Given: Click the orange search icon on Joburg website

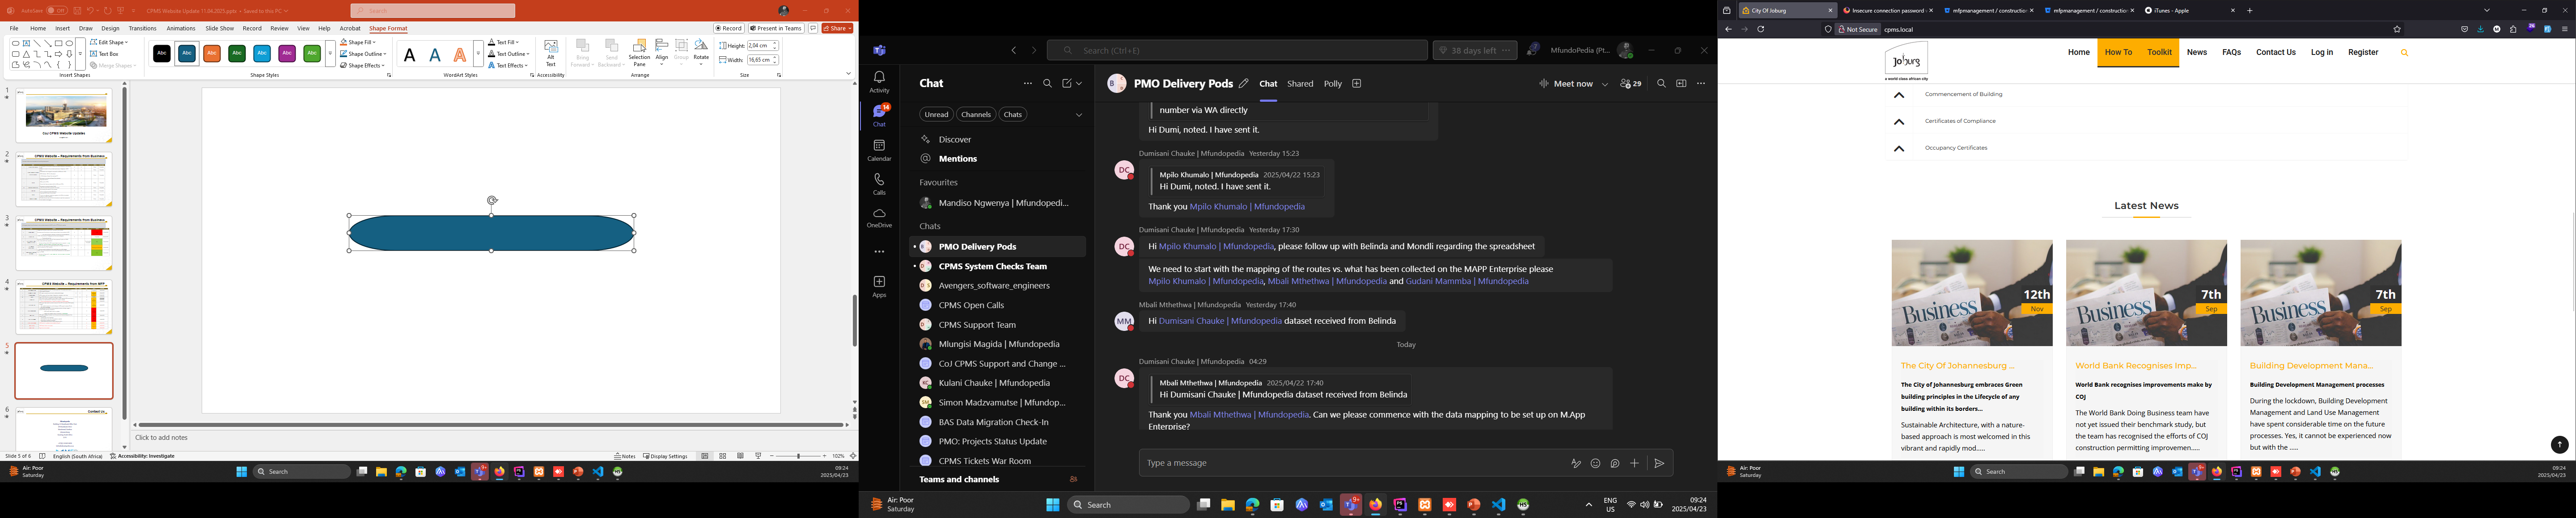Looking at the screenshot, I should (x=2404, y=53).
